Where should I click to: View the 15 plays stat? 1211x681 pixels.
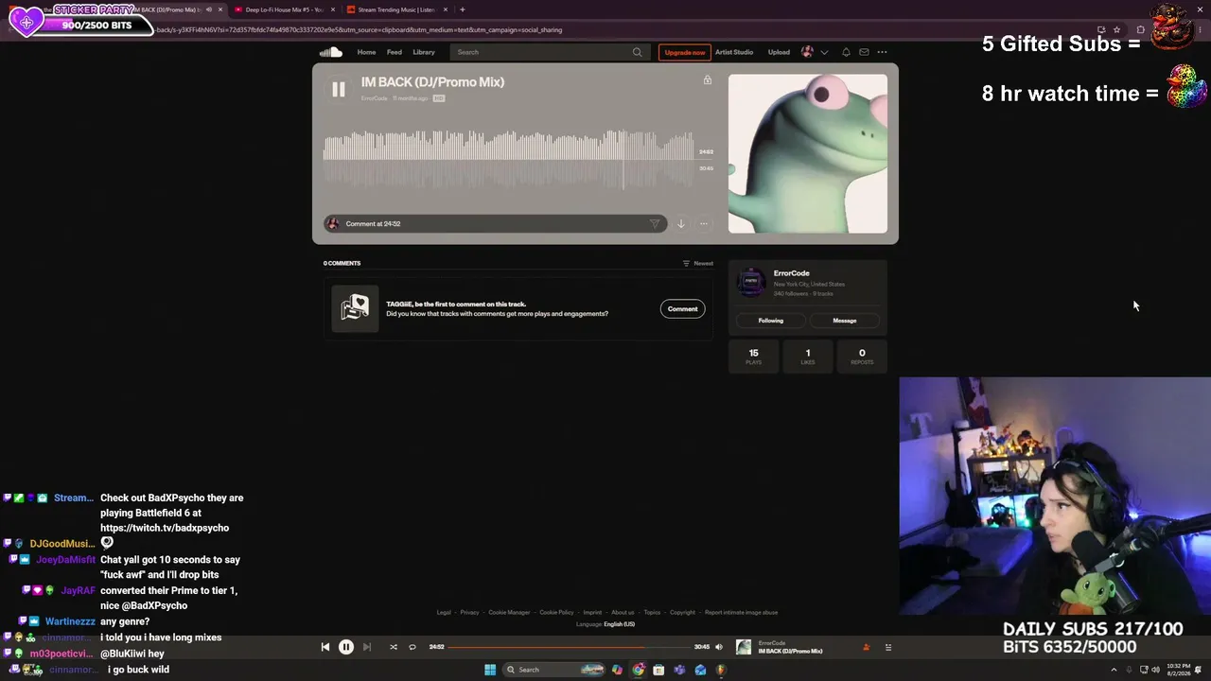click(x=754, y=356)
